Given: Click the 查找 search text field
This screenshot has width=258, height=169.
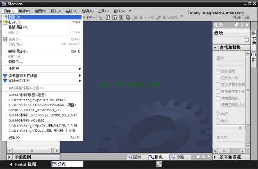Looking at the screenshot, I should click(x=230, y=63).
